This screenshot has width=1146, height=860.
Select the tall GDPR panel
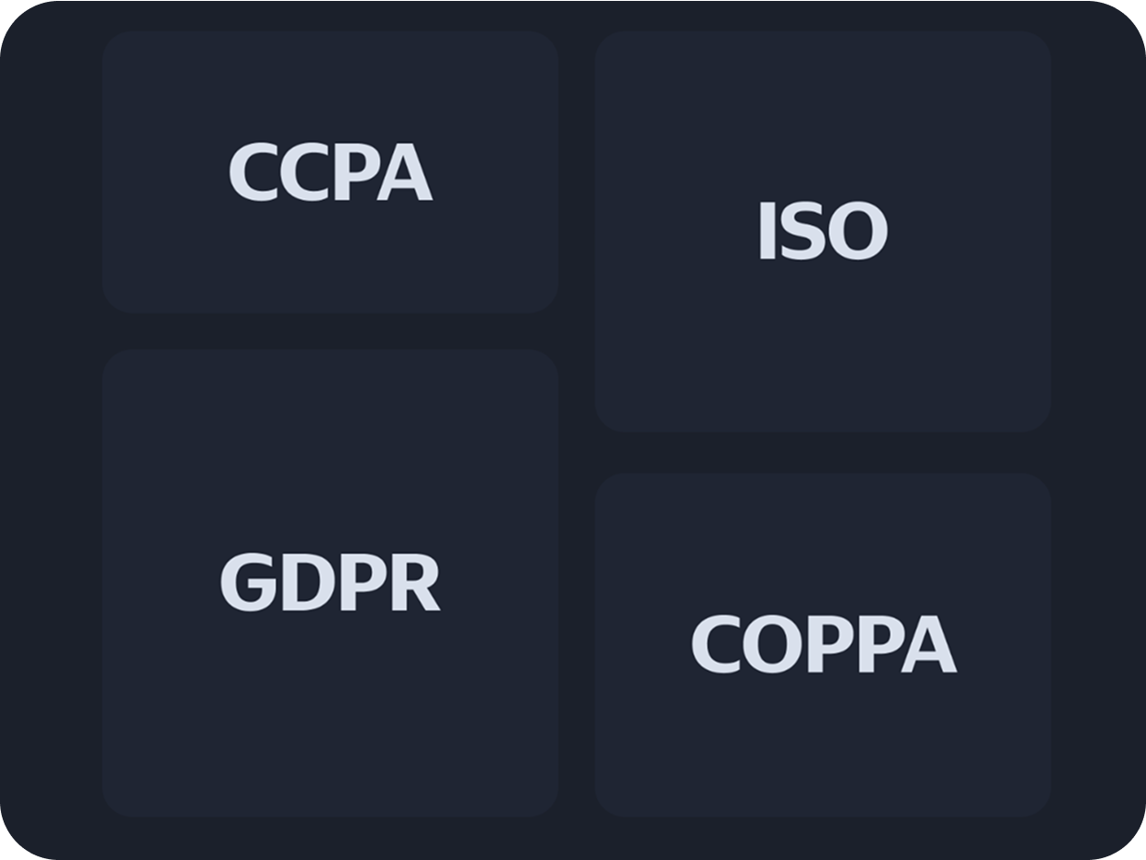coord(330,583)
